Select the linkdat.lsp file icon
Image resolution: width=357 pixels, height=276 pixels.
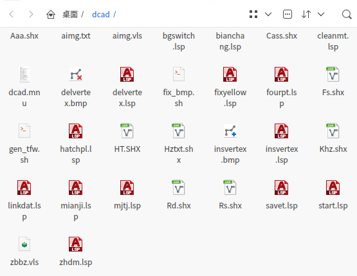tap(24, 188)
